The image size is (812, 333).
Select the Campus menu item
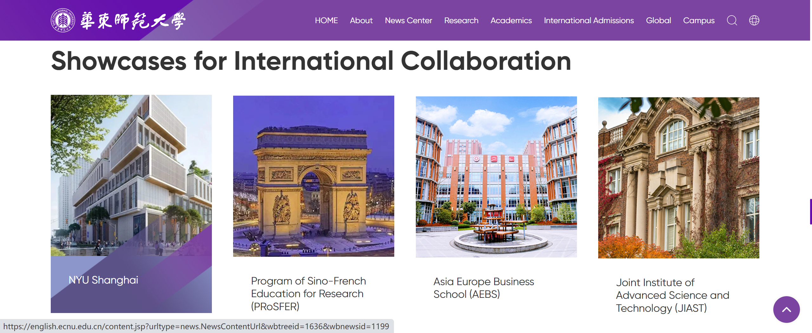(x=698, y=21)
